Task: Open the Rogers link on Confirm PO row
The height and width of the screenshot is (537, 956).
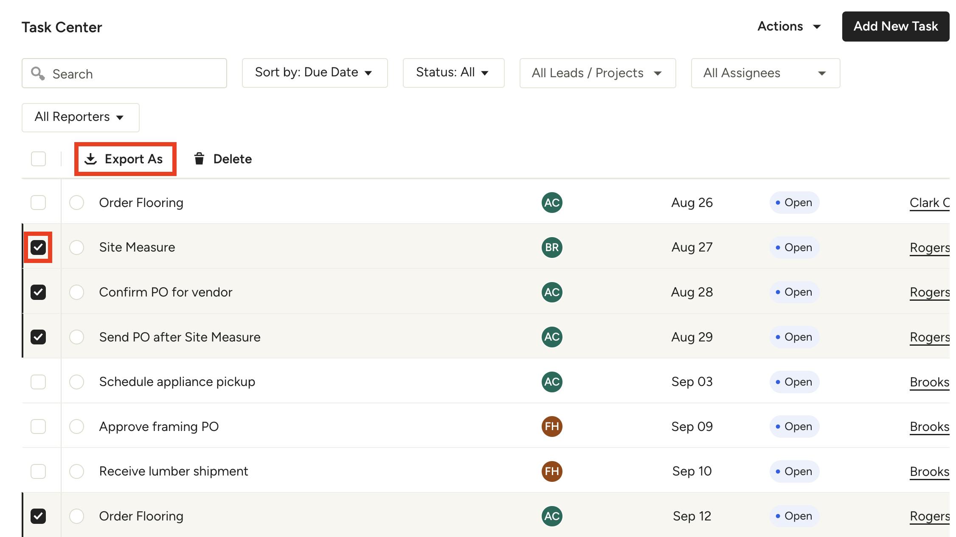Action: pos(930,292)
